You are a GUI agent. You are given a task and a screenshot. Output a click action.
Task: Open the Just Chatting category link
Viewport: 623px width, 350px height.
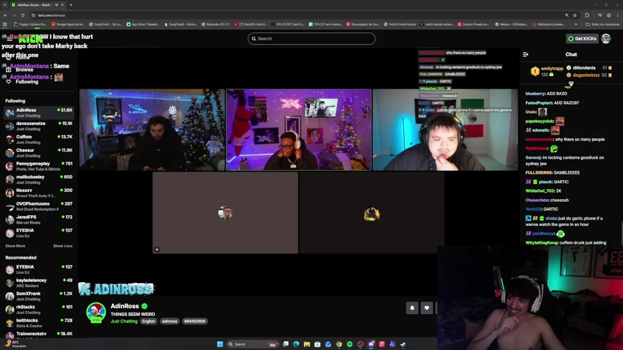click(124, 321)
